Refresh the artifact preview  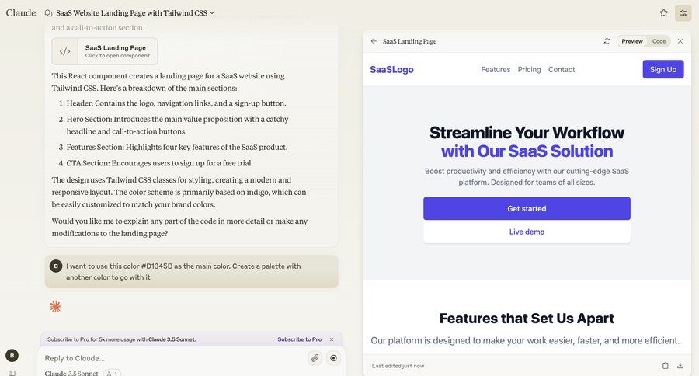click(607, 41)
